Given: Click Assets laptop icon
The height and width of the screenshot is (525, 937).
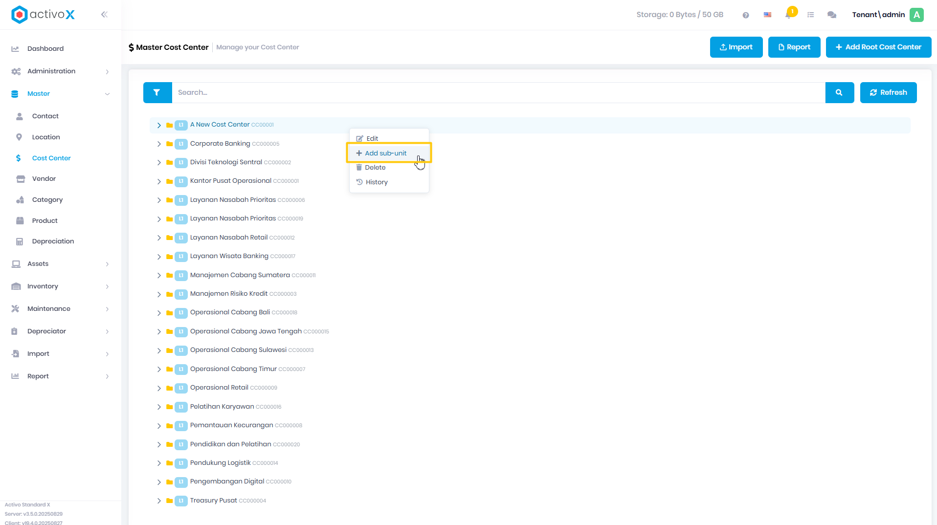Looking at the screenshot, I should pos(16,264).
